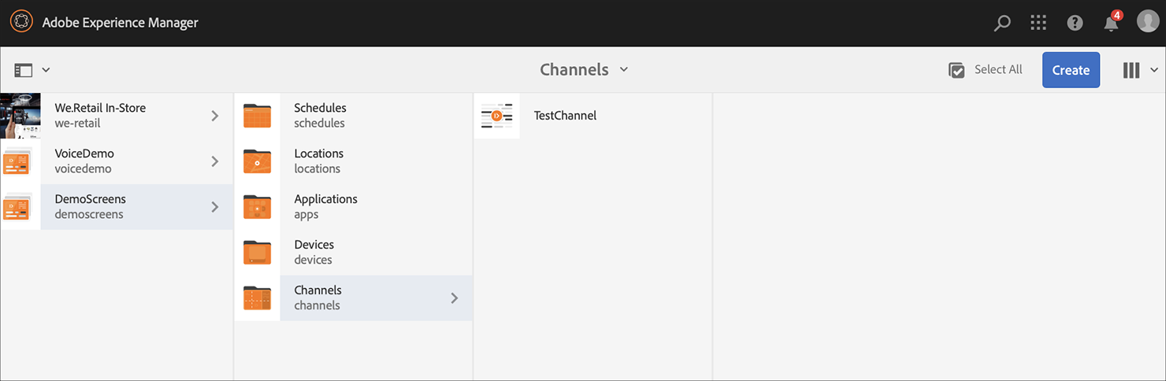Viewport: 1166px width, 381px height.
Task: Show notifications via the bell icon
Action: pyautogui.click(x=1111, y=23)
